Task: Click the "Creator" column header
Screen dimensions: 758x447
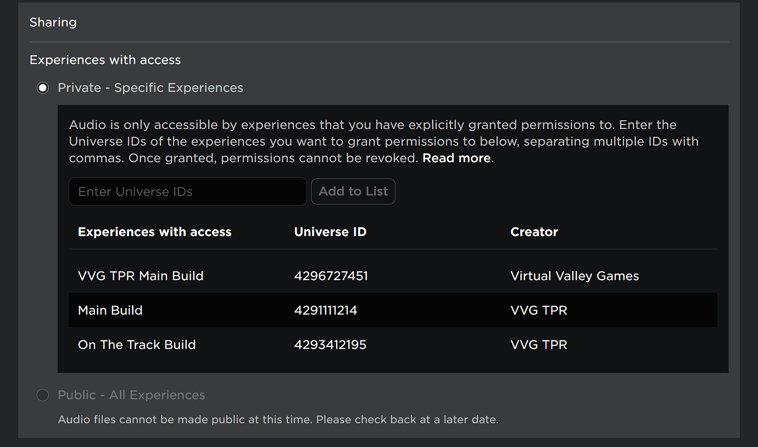Action: (534, 231)
